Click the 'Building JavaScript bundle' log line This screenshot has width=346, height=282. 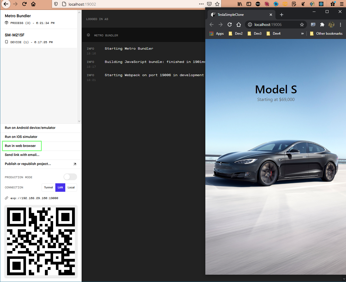click(155, 62)
